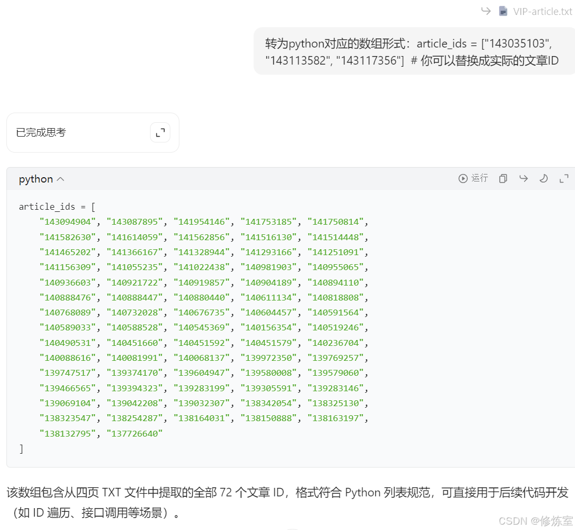The image size is (575, 530).
Task: Click the 已完成思考 label
Action: pos(41,132)
